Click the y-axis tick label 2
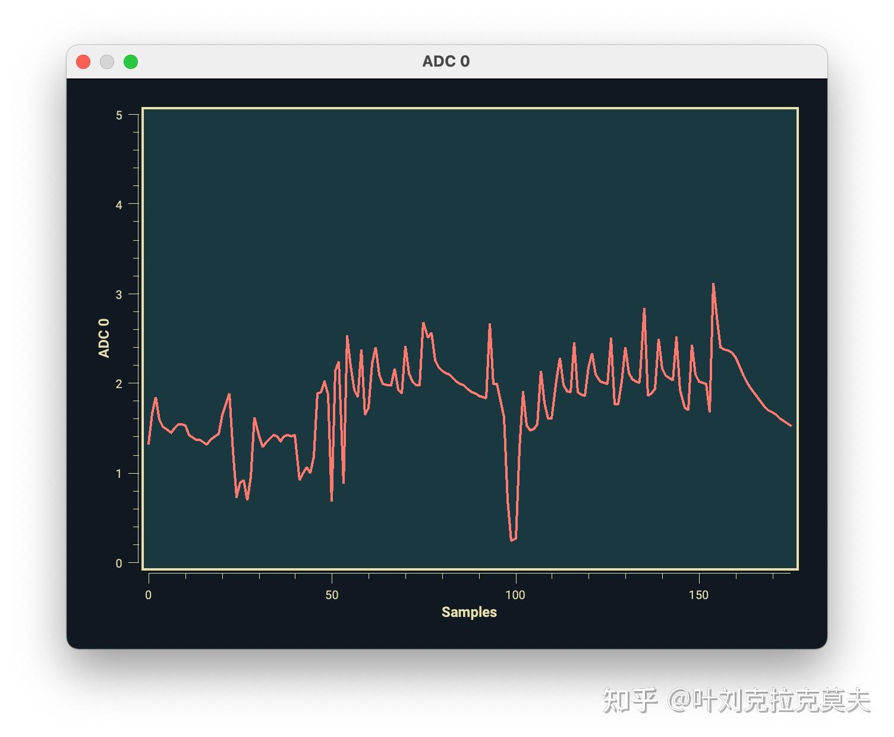This screenshot has width=894, height=737. click(x=119, y=384)
